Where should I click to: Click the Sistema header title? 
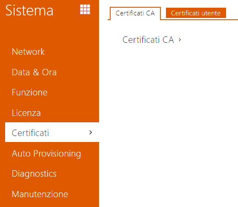(x=29, y=10)
